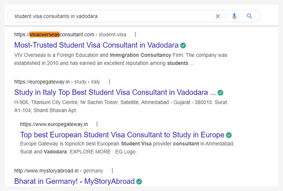The height and width of the screenshot is (191, 283).
Task: Click the green check badge after MyStoryAbroad
Action: pyautogui.click(x=139, y=182)
